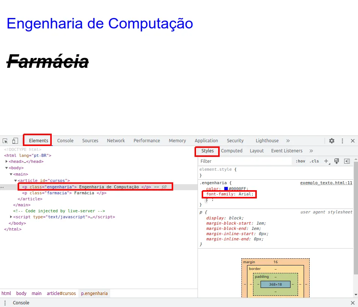Select the Computed pane tab

coord(232,151)
